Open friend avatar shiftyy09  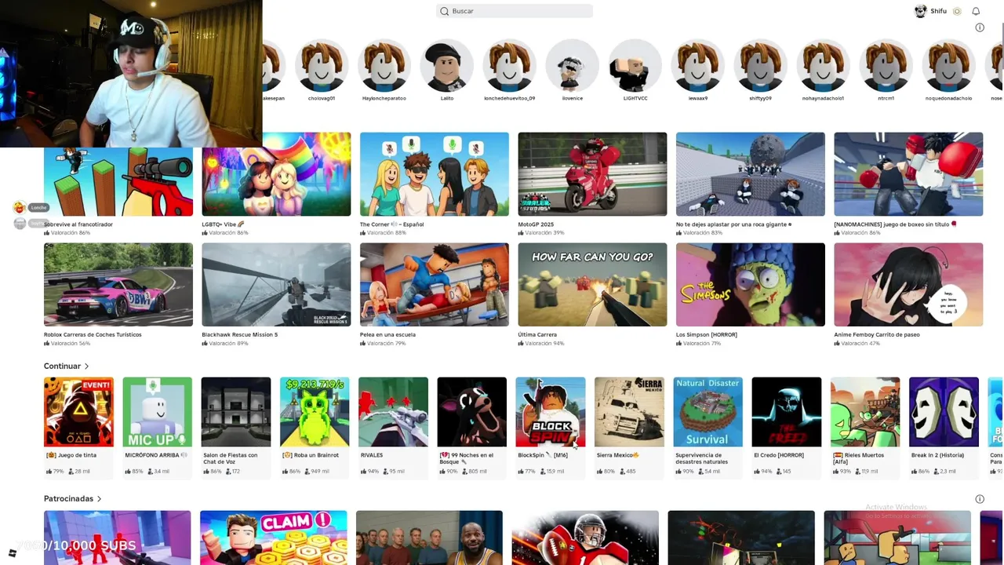[x=761, y=66]
